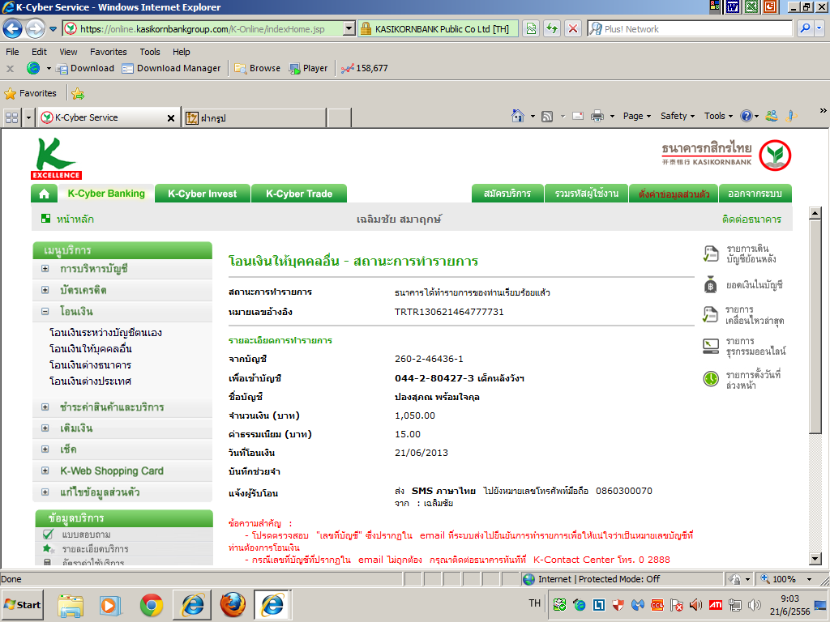Open โอนเงินต่างธนาคาร link
Image resolution: width=830 pixels, height=622 pixels.
90,365
